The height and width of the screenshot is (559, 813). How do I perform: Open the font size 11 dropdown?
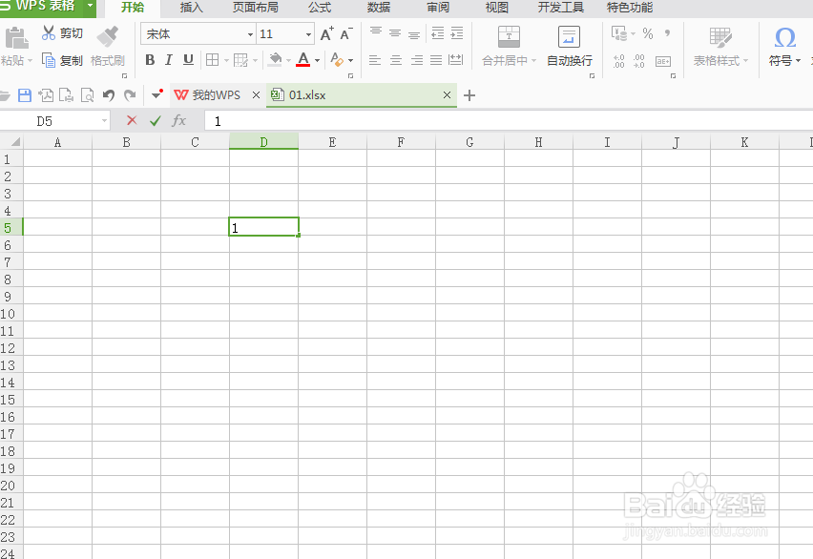(x=308, y=34)
